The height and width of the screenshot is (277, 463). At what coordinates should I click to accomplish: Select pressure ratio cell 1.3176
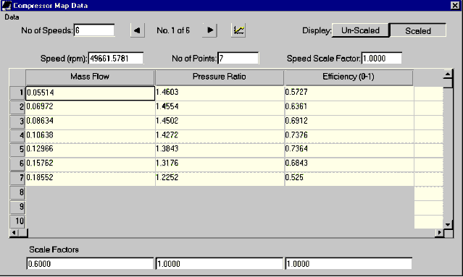(x=220, y=164)
